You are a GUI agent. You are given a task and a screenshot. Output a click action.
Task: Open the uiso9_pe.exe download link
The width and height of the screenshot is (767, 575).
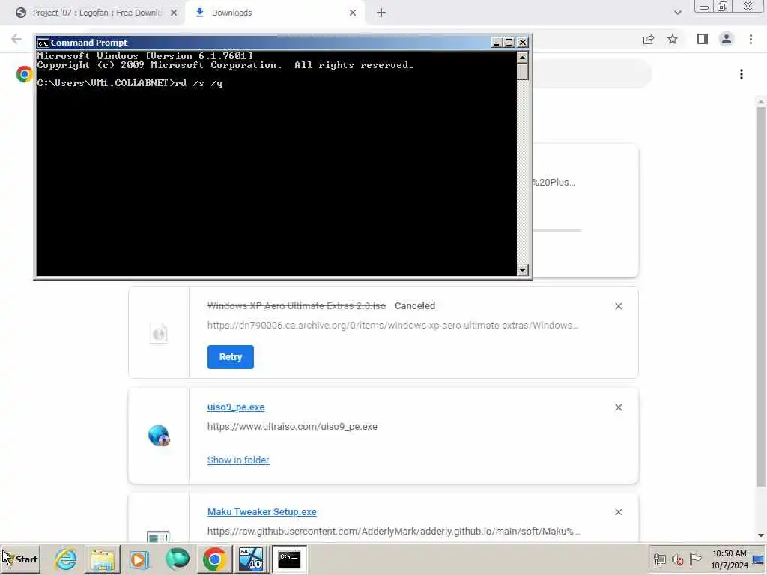(236, 407)
